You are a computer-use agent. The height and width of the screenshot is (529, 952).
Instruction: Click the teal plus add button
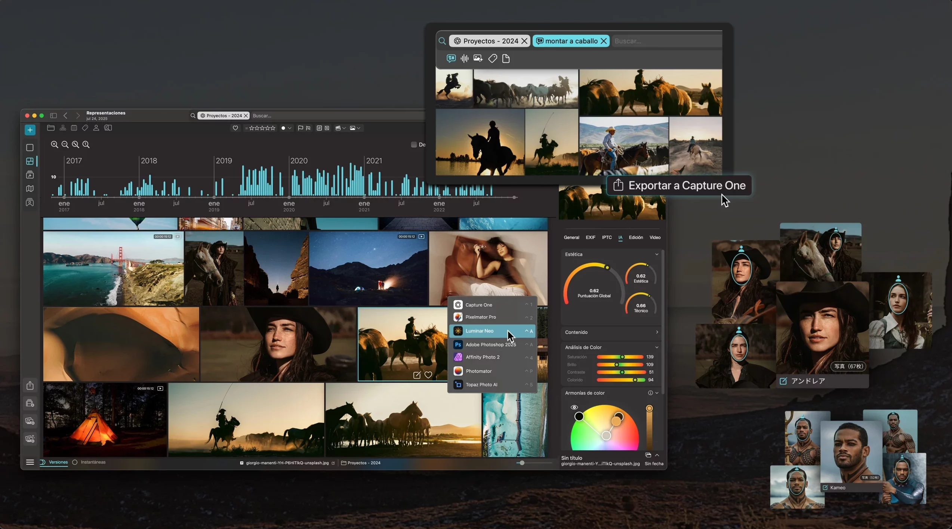30,130
